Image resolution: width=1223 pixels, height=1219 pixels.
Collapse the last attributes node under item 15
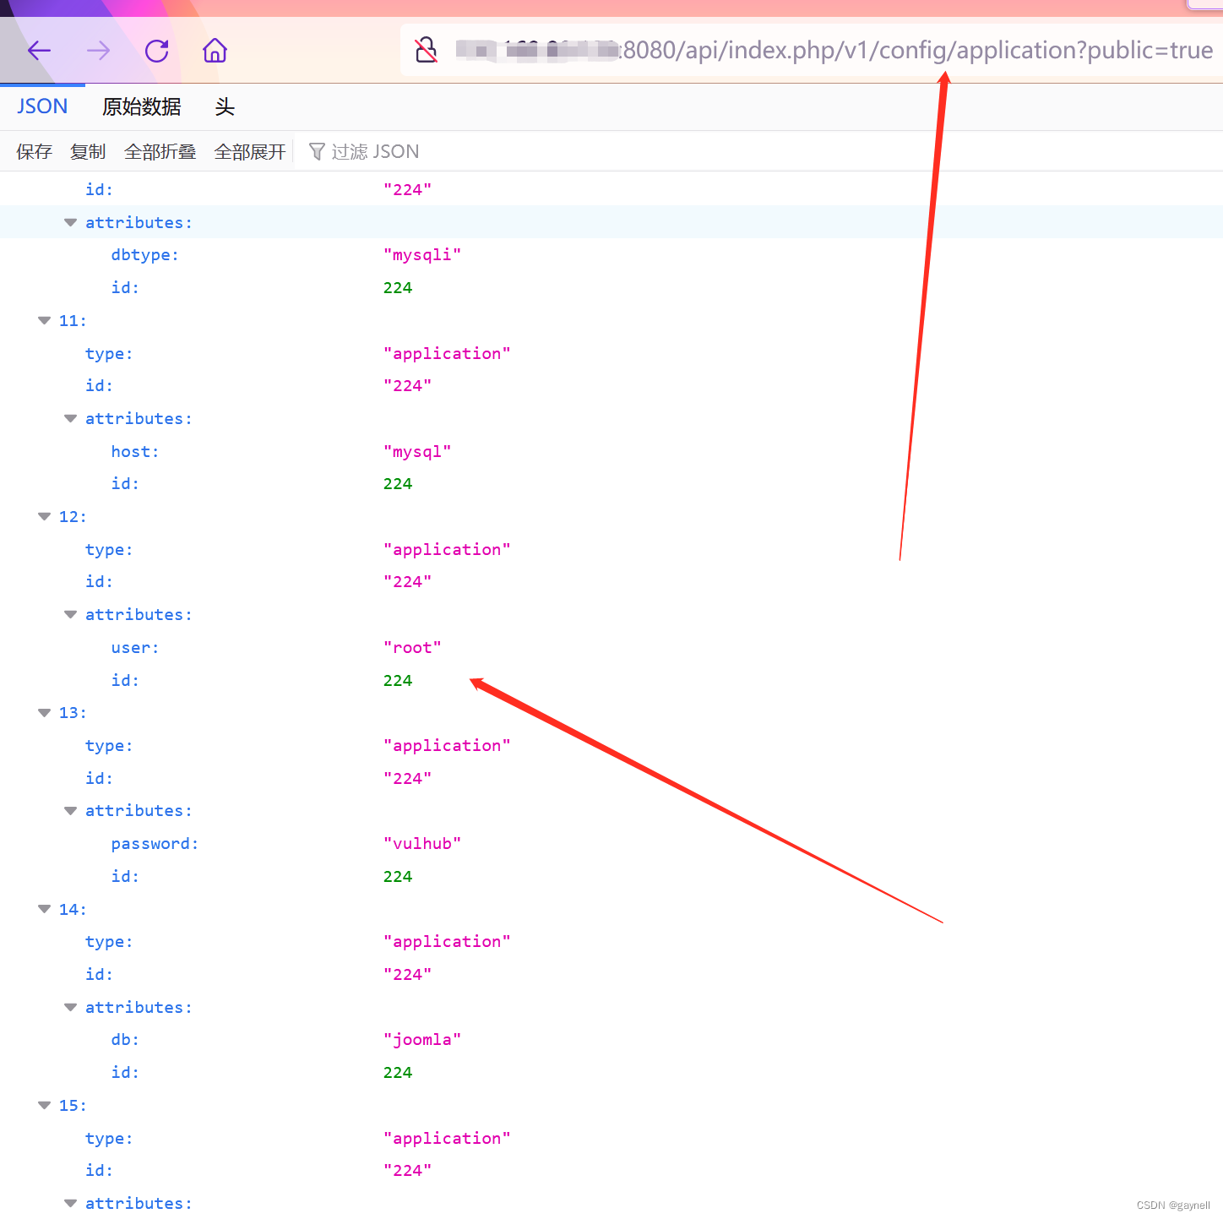[x=70, y=1203]
